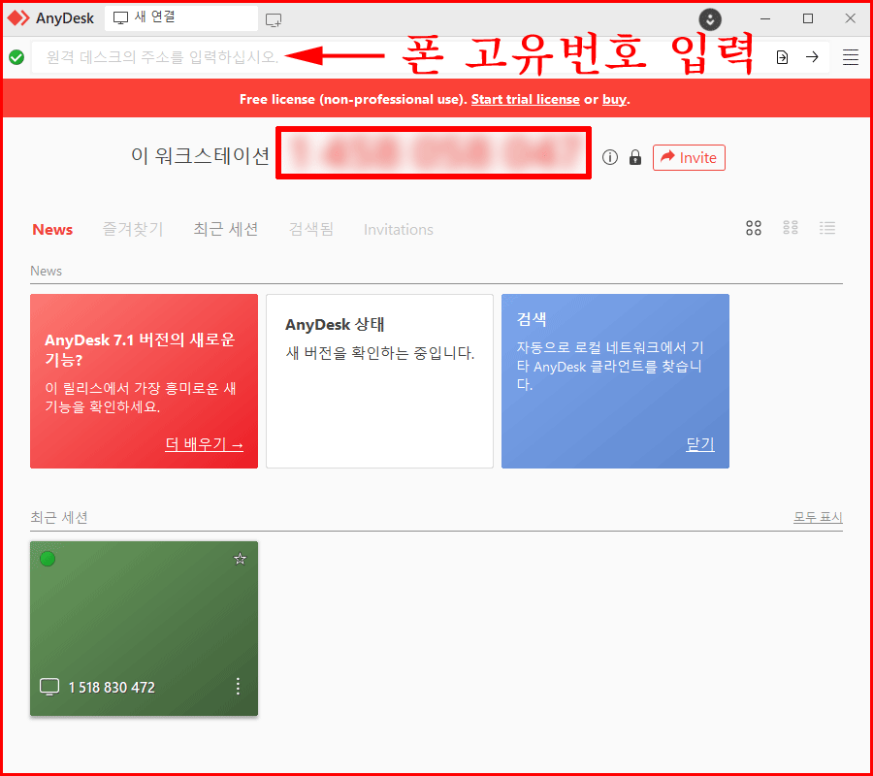The image size is (873, 776).
Task: Click the blurred workstation ID number
Action: click(x=434, y=153)
